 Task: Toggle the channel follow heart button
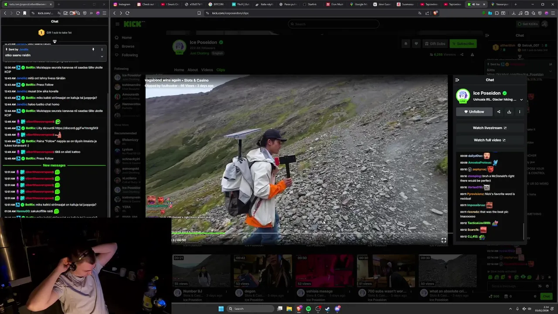416,44
